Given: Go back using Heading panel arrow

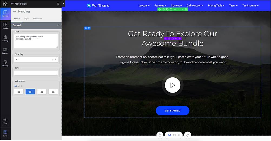Looking at the screenshot, I should [15, 12].
